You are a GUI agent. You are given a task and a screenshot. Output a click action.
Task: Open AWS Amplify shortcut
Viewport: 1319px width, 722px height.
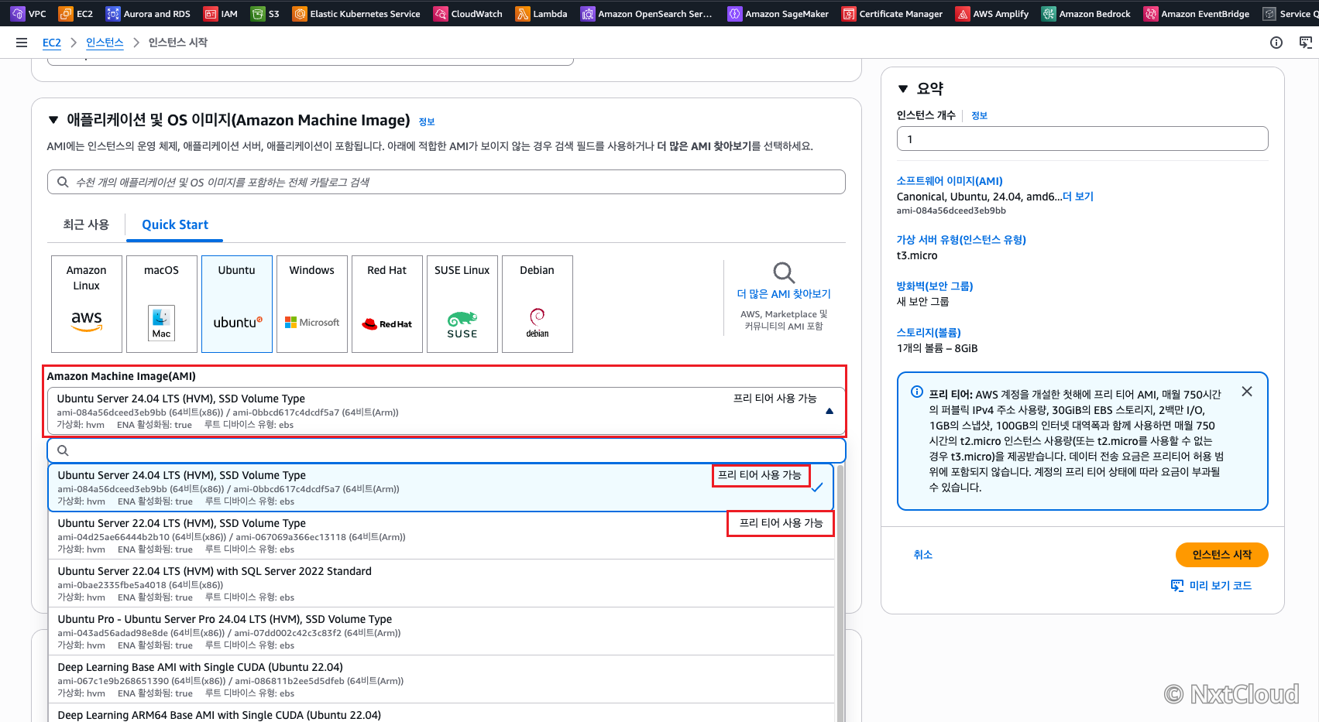tap(992, 13)
